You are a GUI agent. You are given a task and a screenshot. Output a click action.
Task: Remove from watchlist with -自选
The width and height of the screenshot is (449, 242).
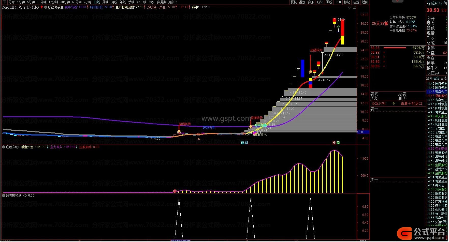click(356, 2)
